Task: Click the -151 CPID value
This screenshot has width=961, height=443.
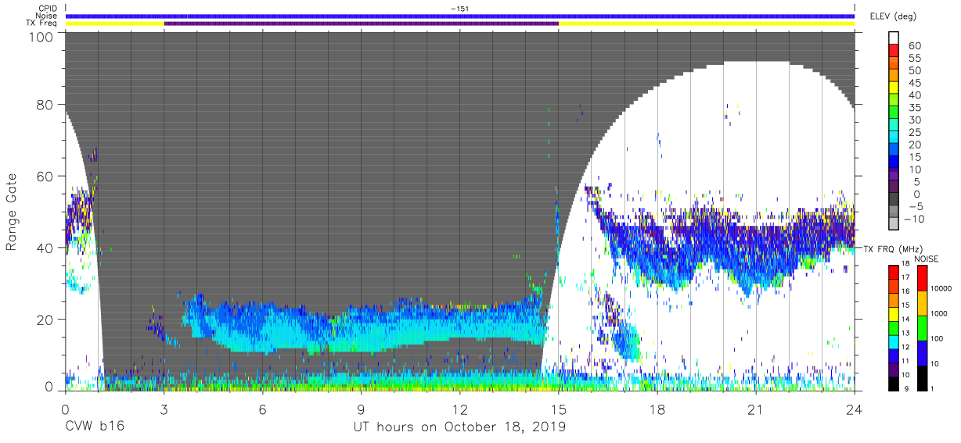Action: point(460,9)
